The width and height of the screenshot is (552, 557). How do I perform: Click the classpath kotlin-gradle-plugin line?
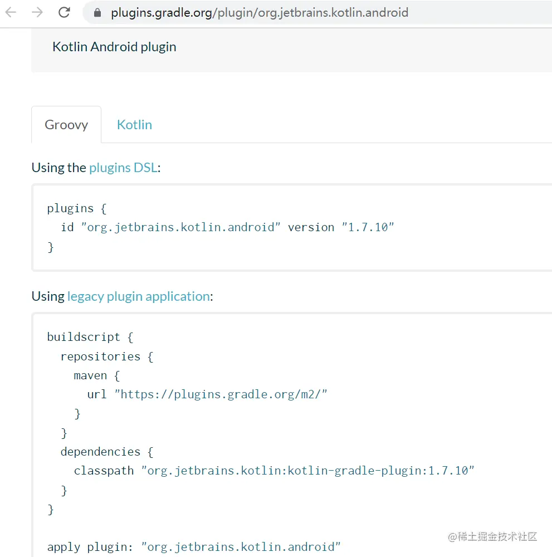click(x=274, y=471)
